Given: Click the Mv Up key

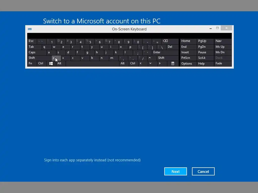Looking at the screenshot, I should click(x=223, y=47).
